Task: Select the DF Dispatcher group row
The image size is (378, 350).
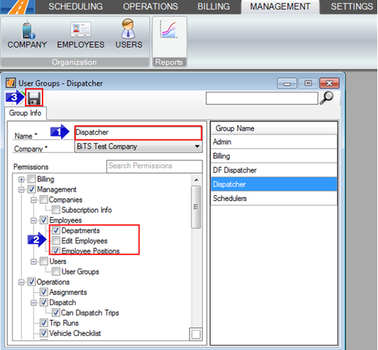Action: click(x=274, y=170)
